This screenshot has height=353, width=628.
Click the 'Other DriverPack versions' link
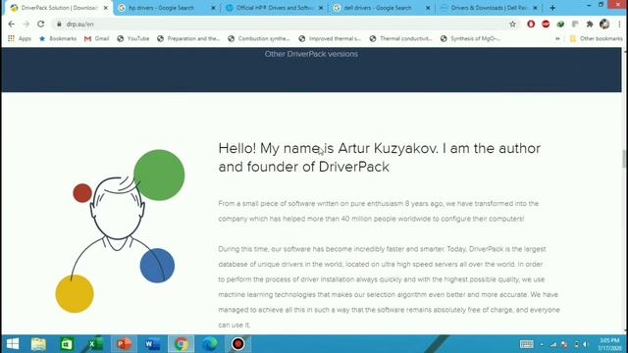tap(311, 54)
